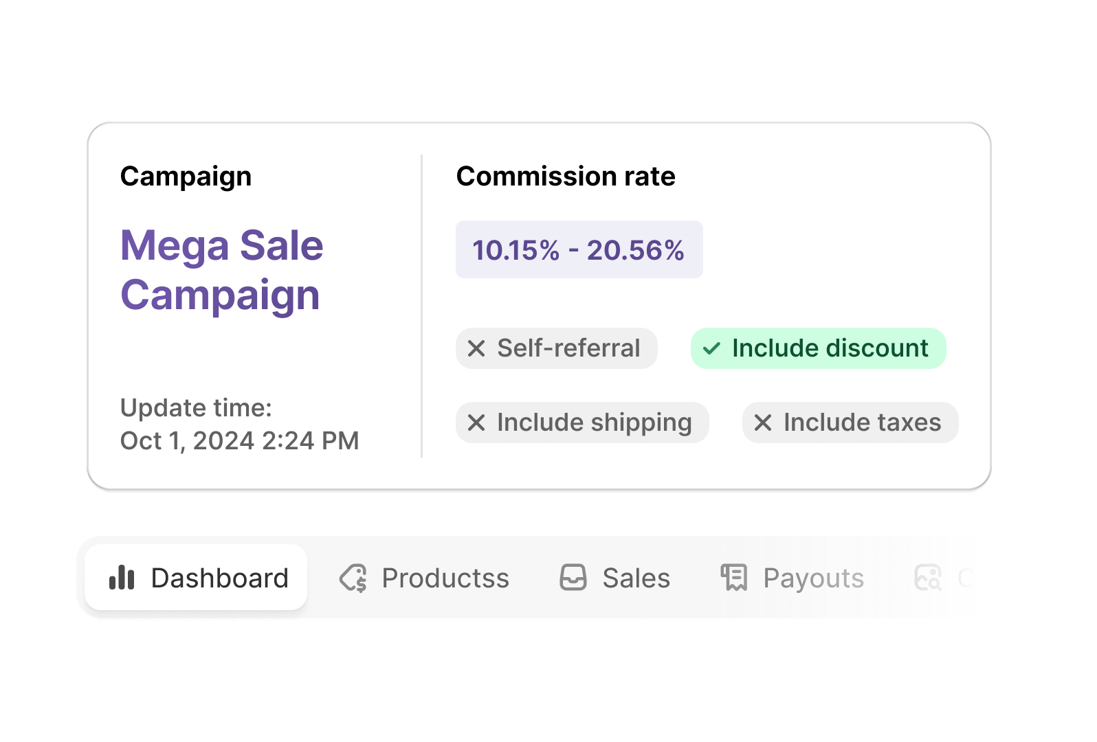Screen dimensions: 1097x742
Task: Click the Payouts receipt icon
Action: click(x=734, y=578)
